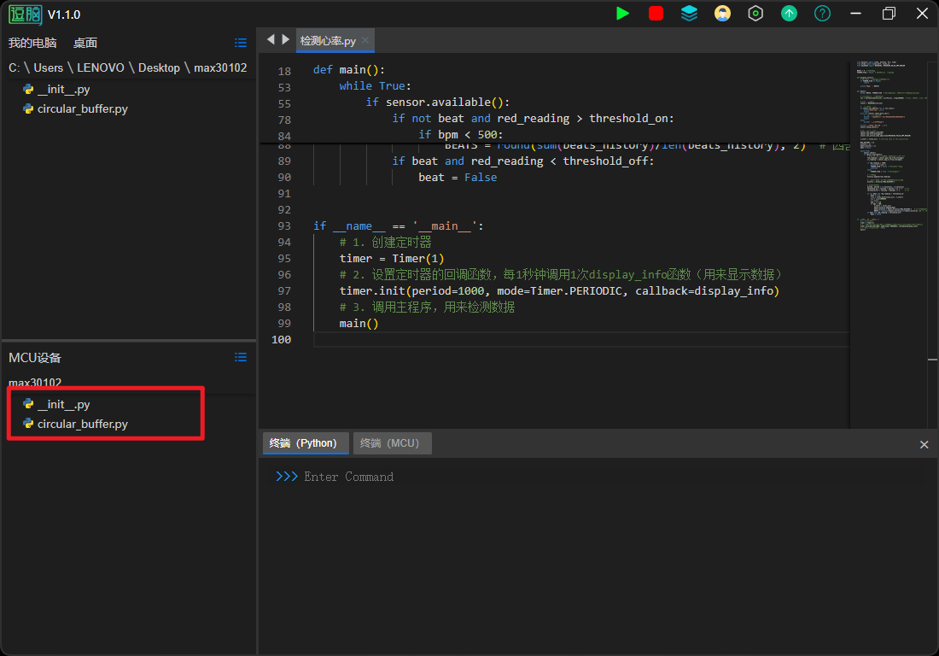The image size is (939, 656).
Task: Switch to 终端 (MCU) tab
Action: pyautogui.click(x=393, y=443)
